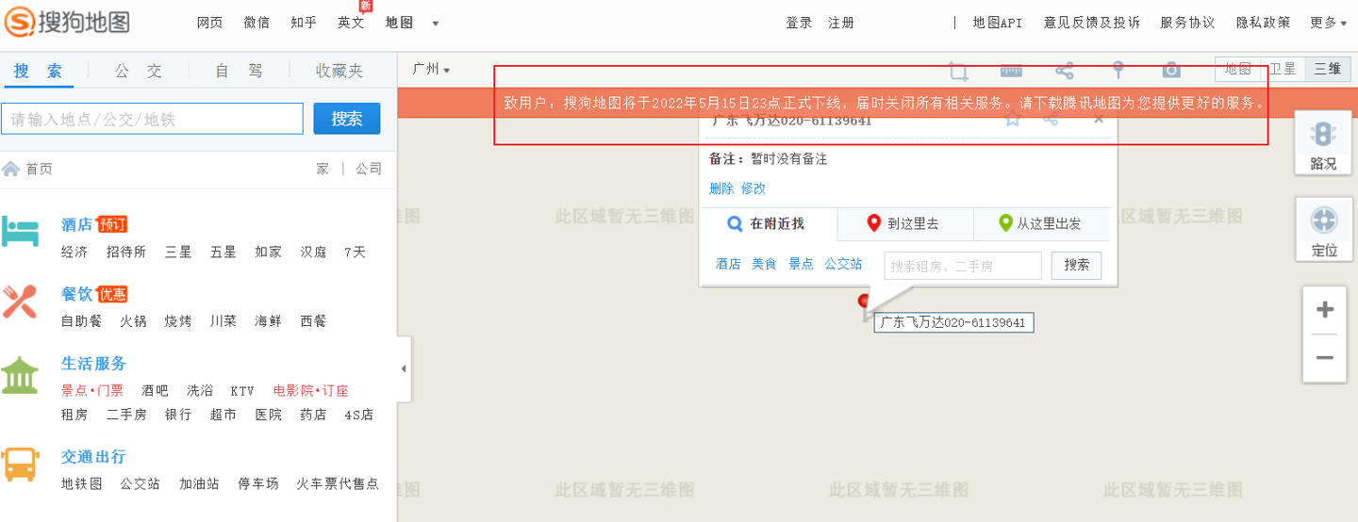Click the pin marker tool in the toolbar
1358x522 pixels.
[1118, 71]
